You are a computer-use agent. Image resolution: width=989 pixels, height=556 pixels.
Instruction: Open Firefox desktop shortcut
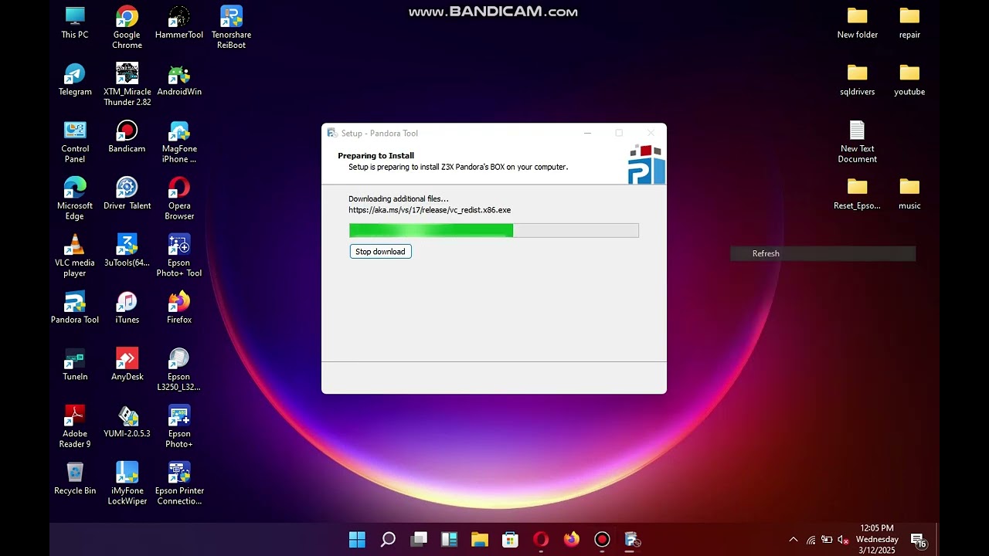click(179, 307)
